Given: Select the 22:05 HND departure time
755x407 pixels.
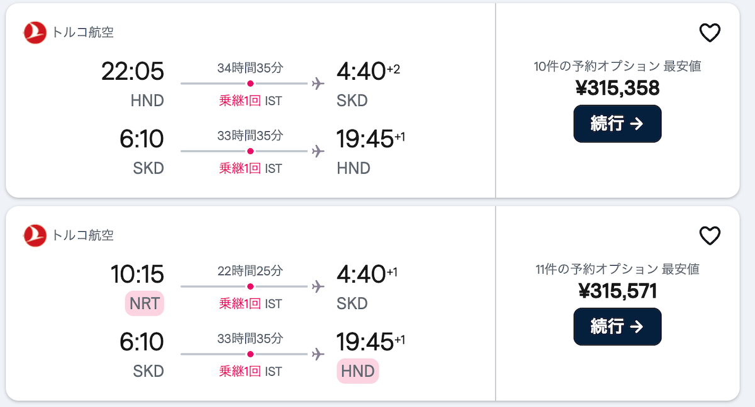Looking at the screenshot, I should [x=133, y=71].
